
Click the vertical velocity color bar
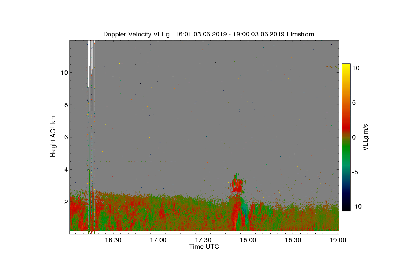point(346,137)
